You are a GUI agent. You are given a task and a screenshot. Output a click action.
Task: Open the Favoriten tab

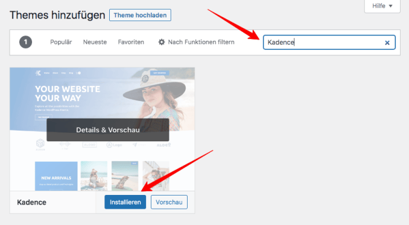click(131, 42)
